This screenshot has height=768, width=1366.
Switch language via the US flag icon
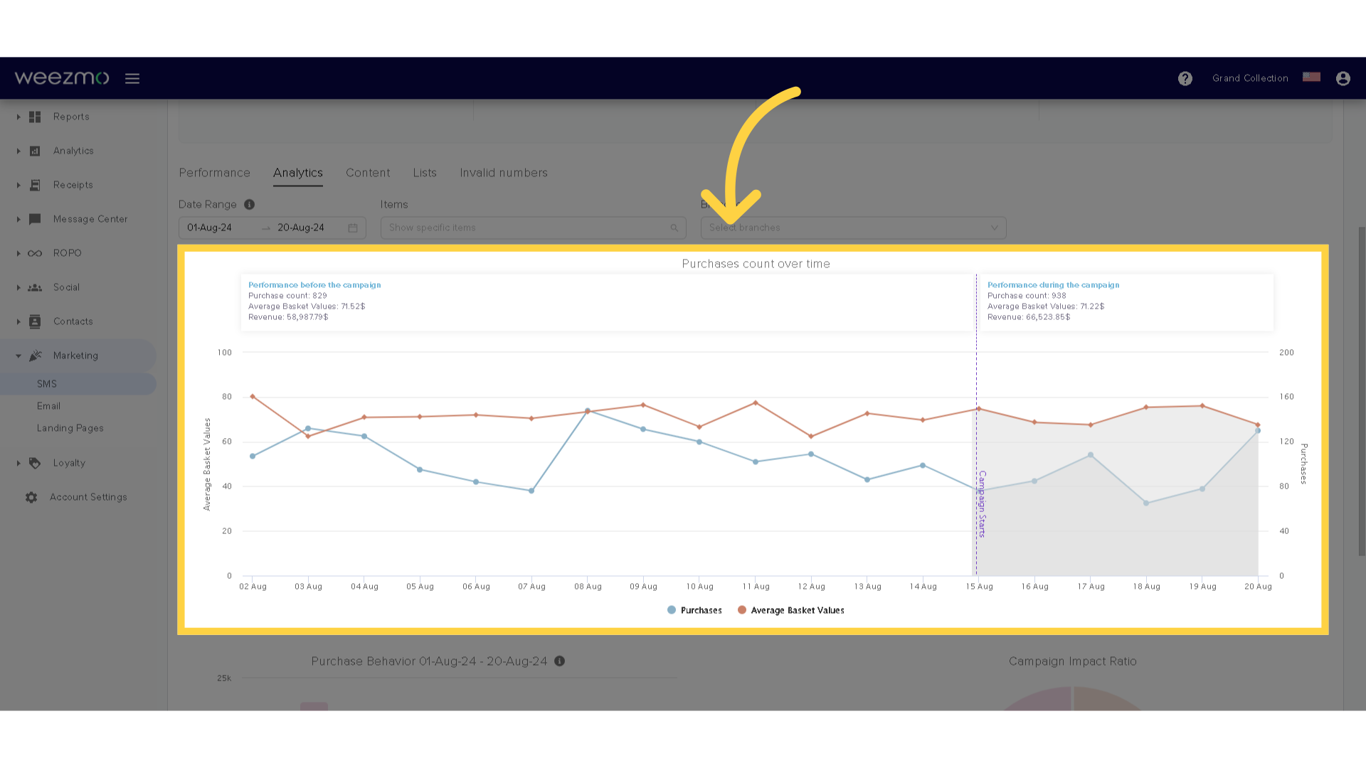(1311, 77)
